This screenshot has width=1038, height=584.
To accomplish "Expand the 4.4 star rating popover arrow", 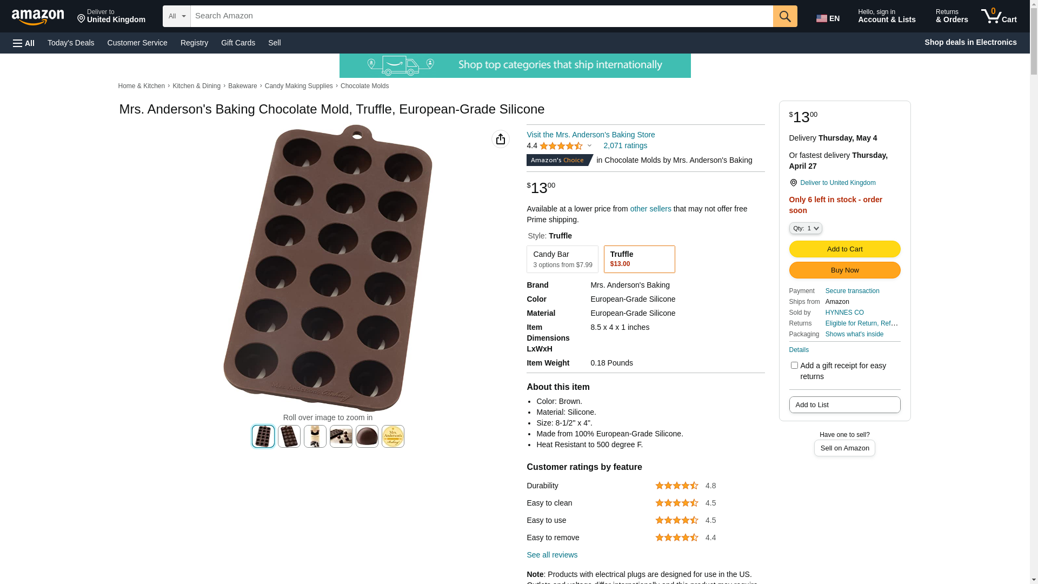I will 589,145.
